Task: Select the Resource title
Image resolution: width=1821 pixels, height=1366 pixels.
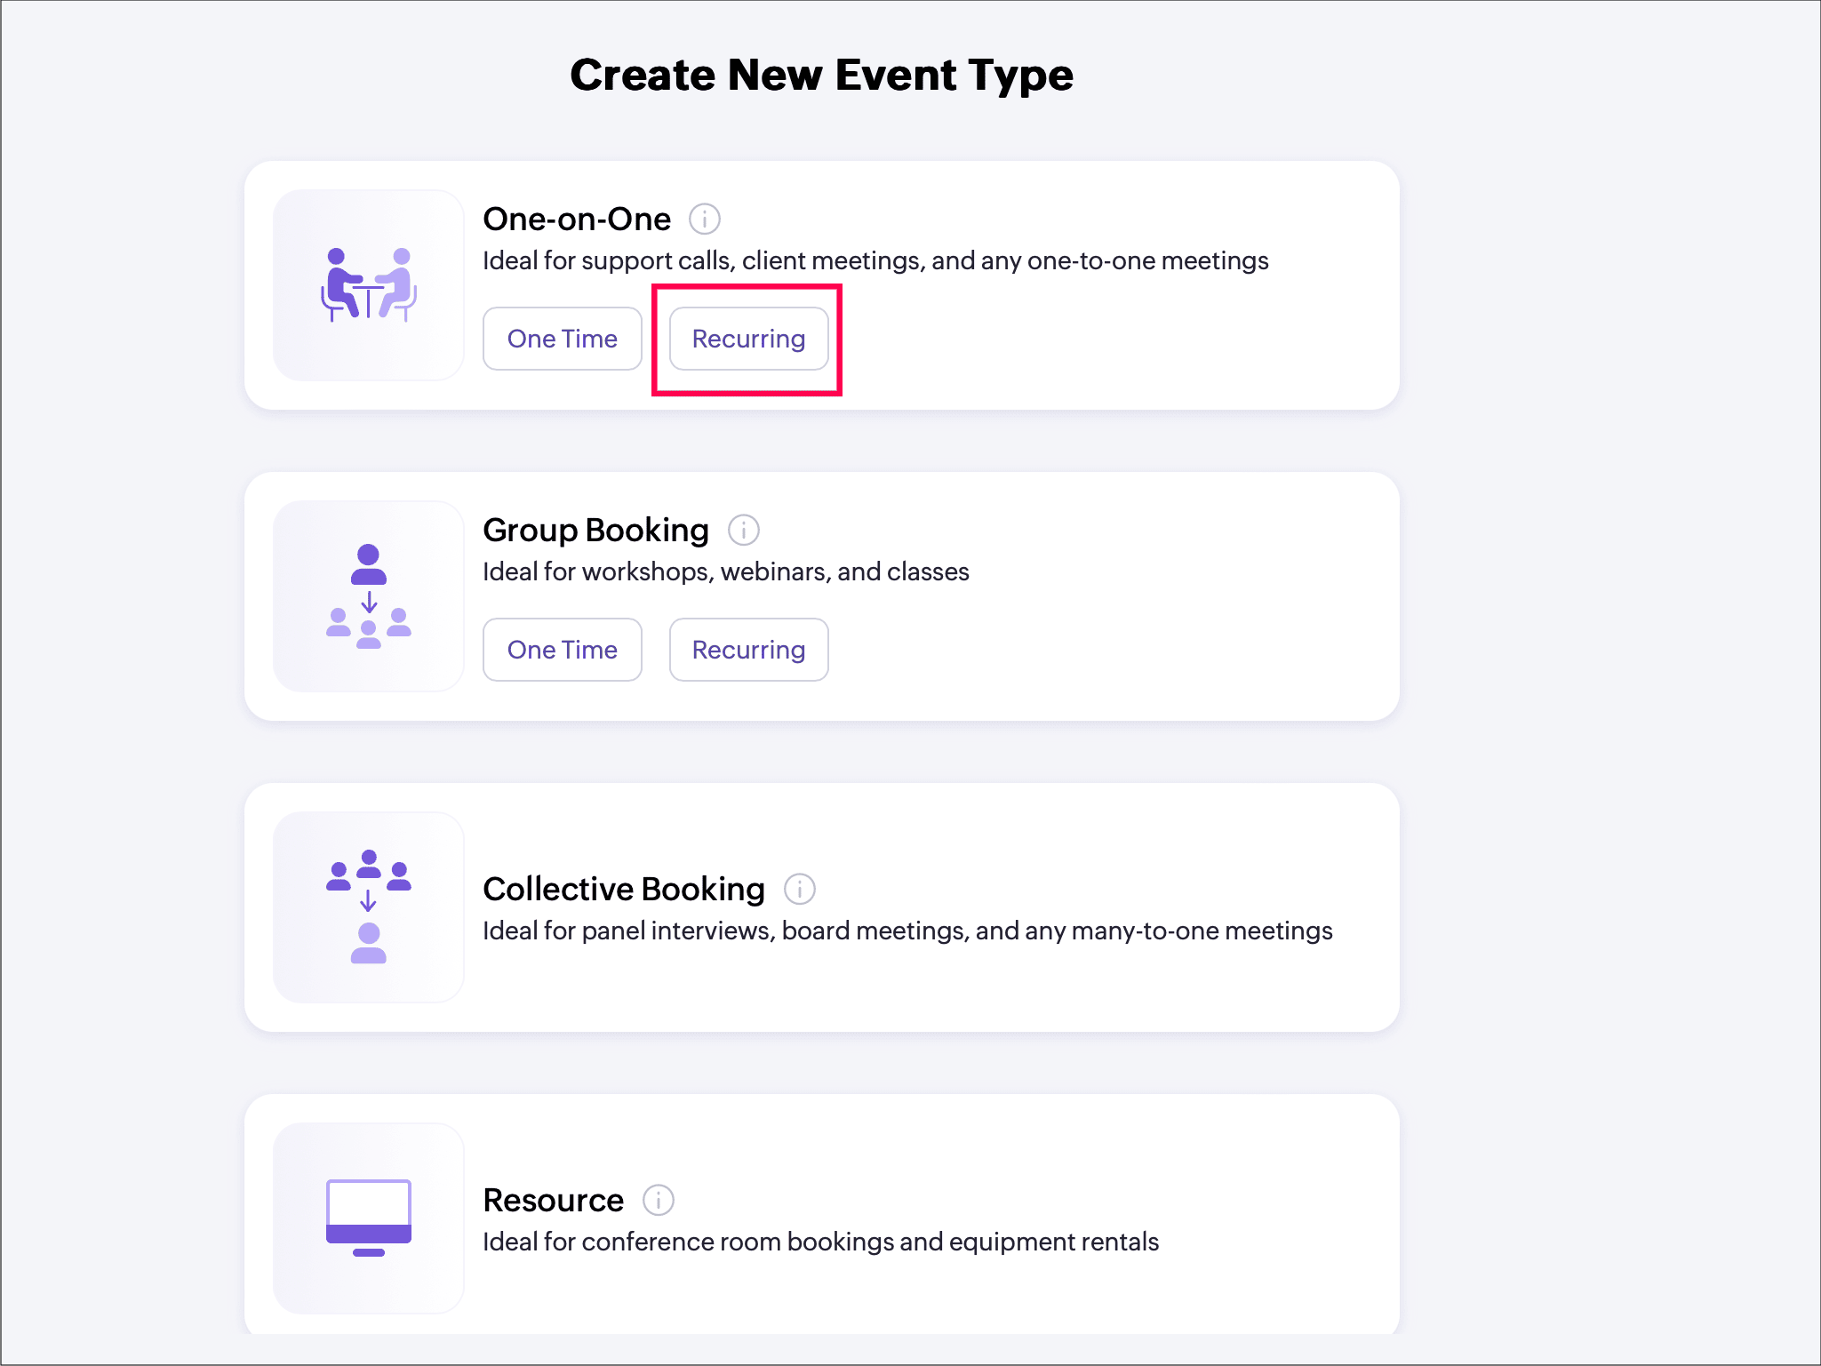Action: tap(553, 1201)
